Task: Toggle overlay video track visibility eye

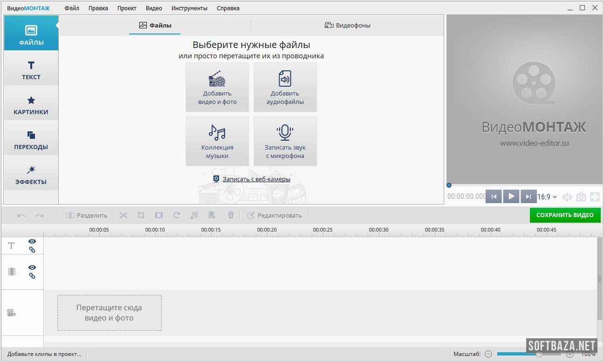Action: (32, 267)
